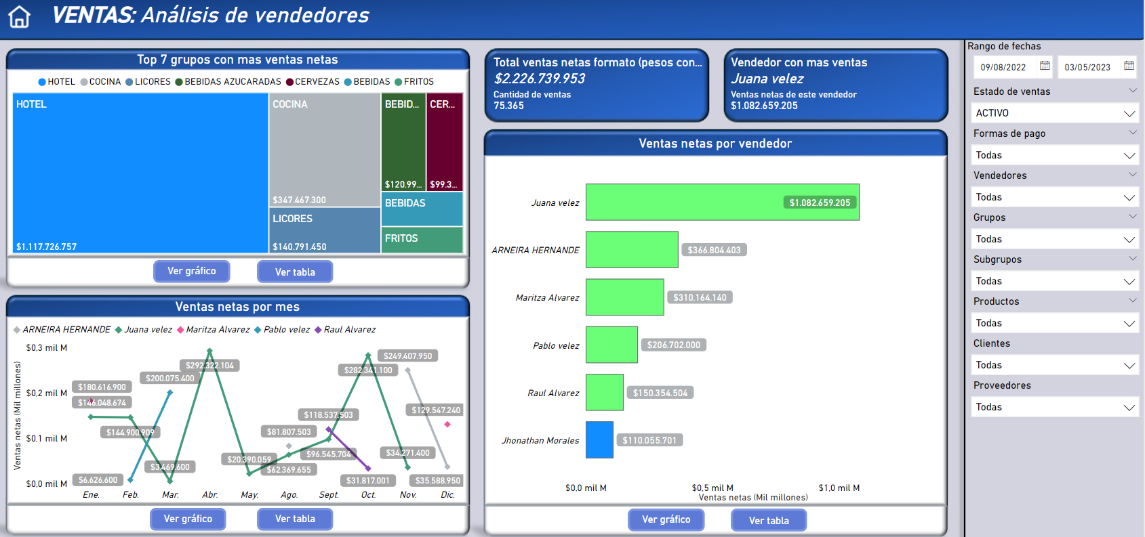Screen dimensions: 1145x537
Task: Select the blue Jhonathan Morales bar
Action: pyautogui.click(x=599, y=440)
